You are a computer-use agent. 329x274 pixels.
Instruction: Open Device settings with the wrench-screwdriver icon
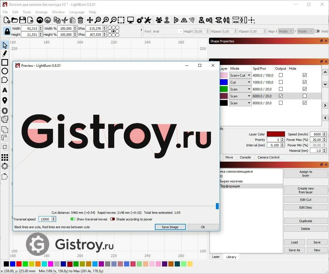click(x=148, y=20)
